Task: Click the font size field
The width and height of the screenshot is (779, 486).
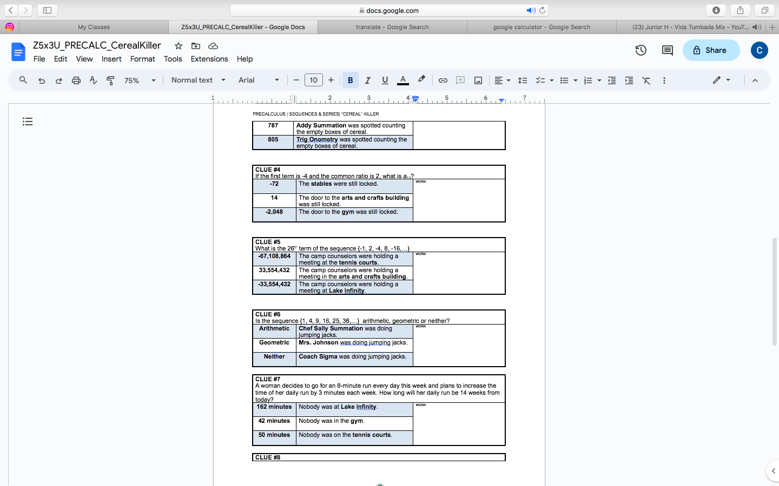Action: pos(314,80)
